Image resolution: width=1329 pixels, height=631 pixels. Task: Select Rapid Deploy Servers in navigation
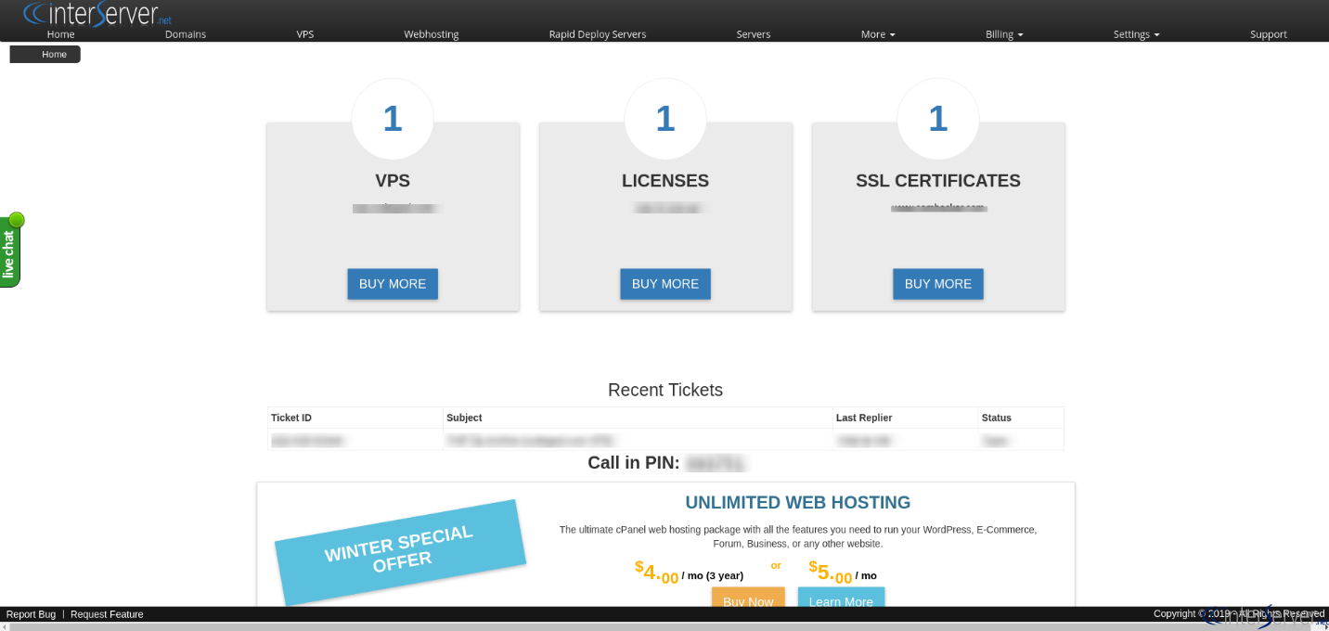598,34
